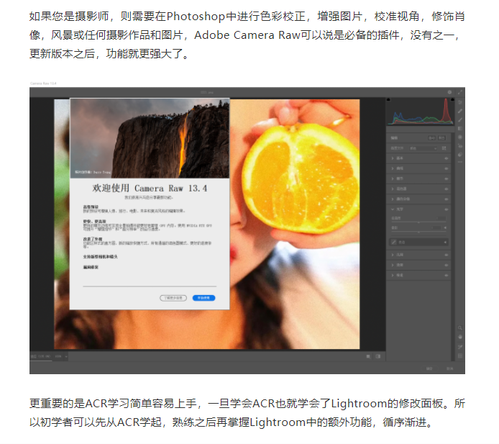Toggle eye icon for 细节 (Detail) panel
Screen dimensions: 499x444
[447, 178]
